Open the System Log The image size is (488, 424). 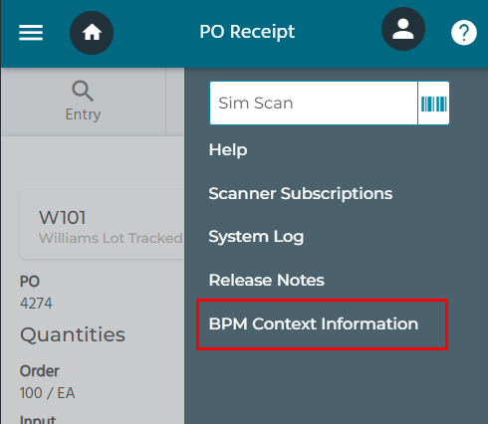click(256, 237)
